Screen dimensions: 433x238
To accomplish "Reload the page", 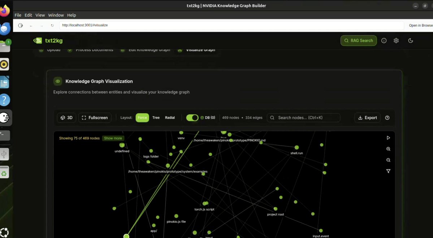I will (52, 25).
